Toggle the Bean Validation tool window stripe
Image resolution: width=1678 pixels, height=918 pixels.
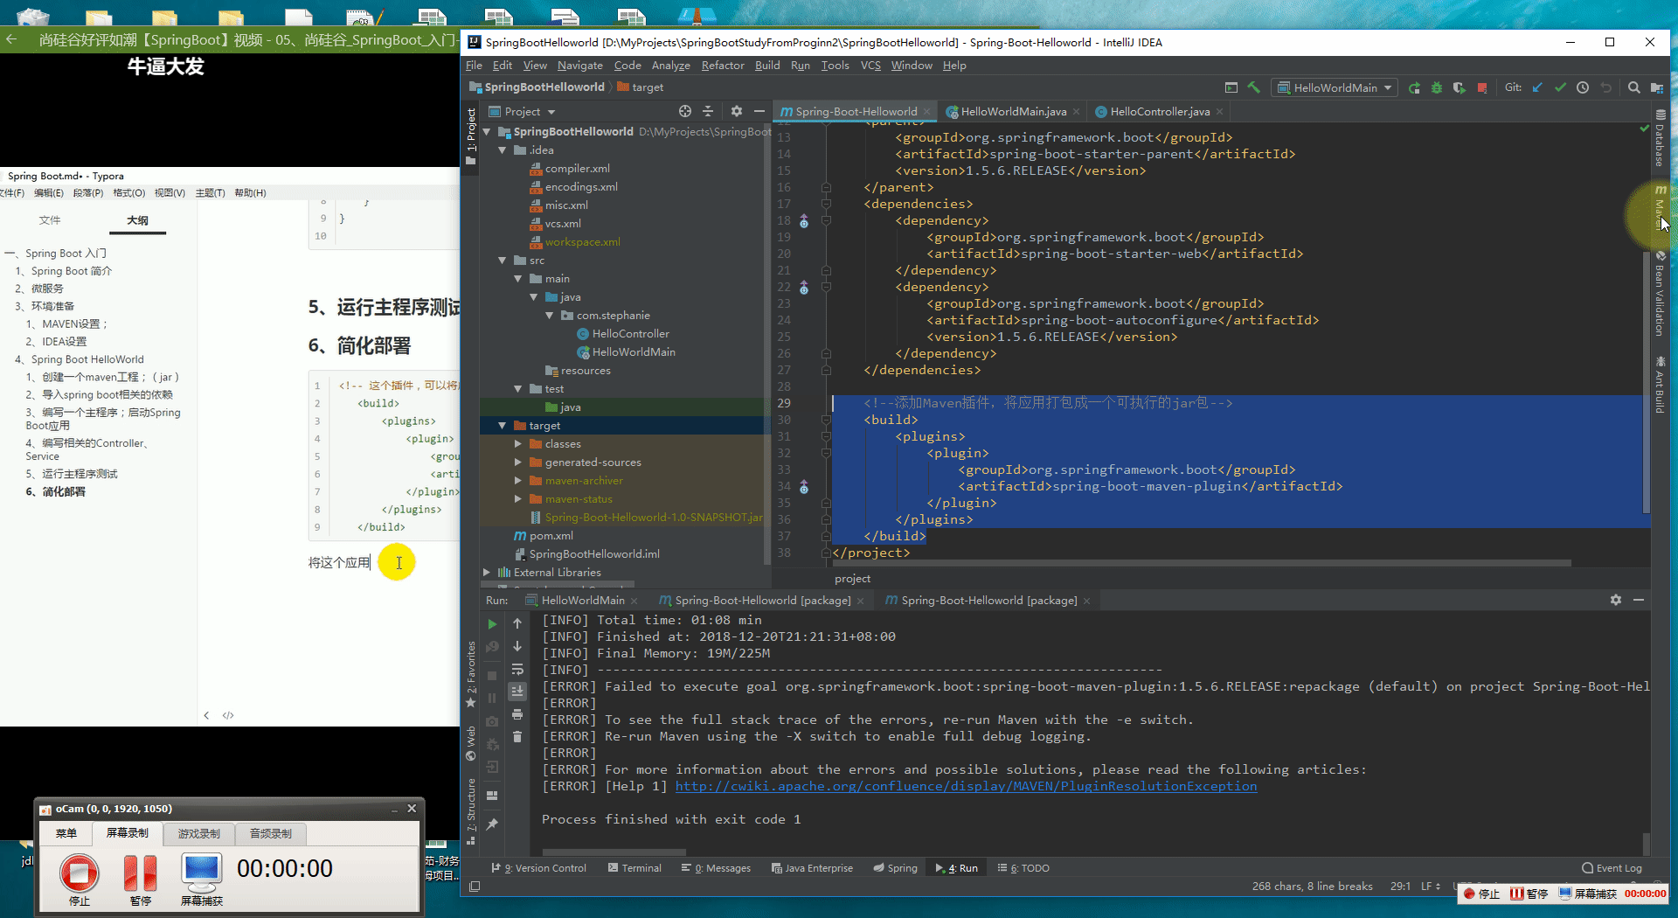[x=1660, y=293]
